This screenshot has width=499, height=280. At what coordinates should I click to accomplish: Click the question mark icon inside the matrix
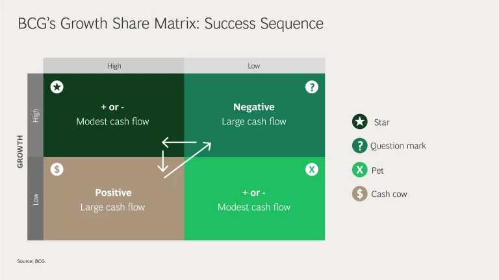tap(312, 86)
